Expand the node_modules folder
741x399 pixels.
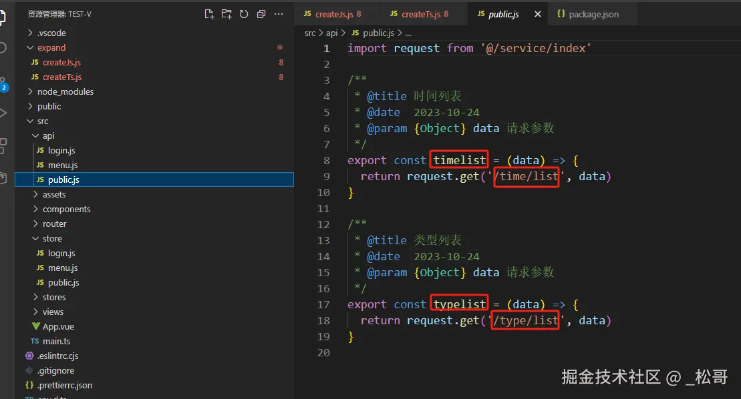(x=65, y=91)
